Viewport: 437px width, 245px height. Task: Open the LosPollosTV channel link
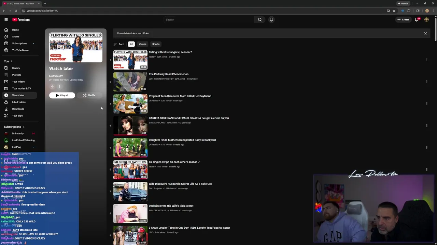coord(56,76)
